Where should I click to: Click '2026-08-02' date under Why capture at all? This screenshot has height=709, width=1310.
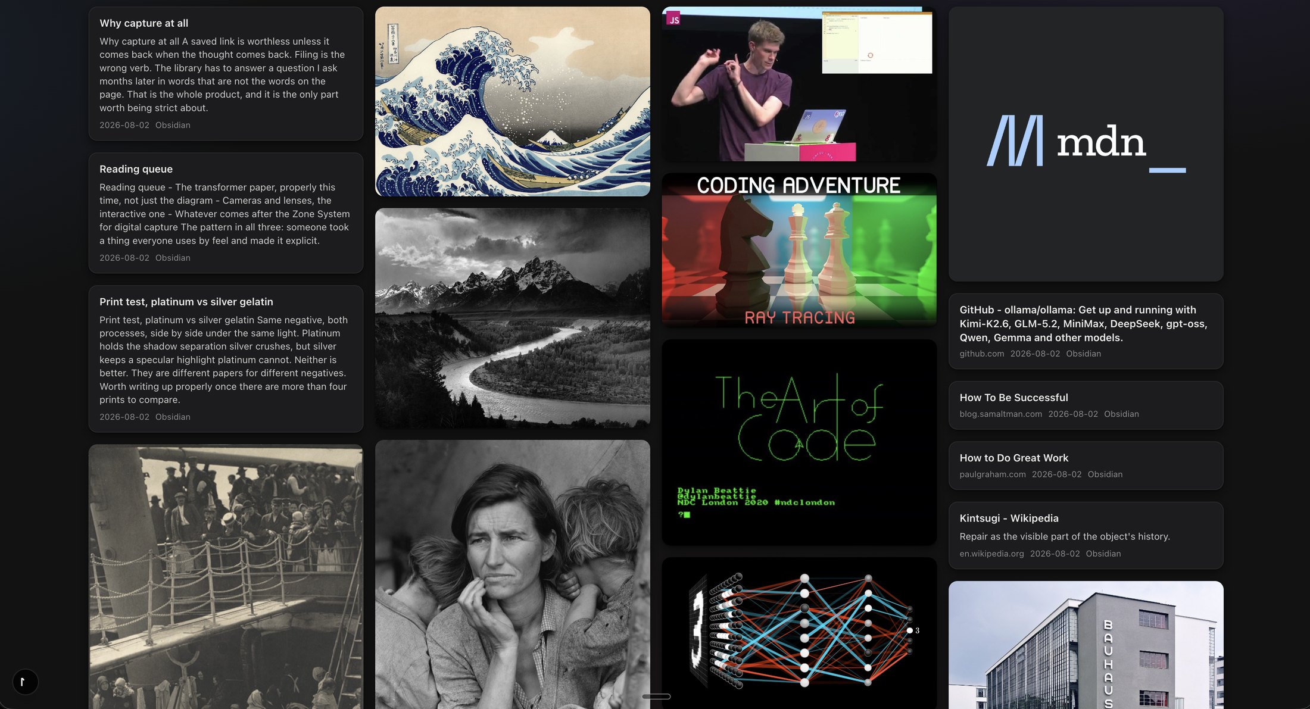(x=124, y=125)
